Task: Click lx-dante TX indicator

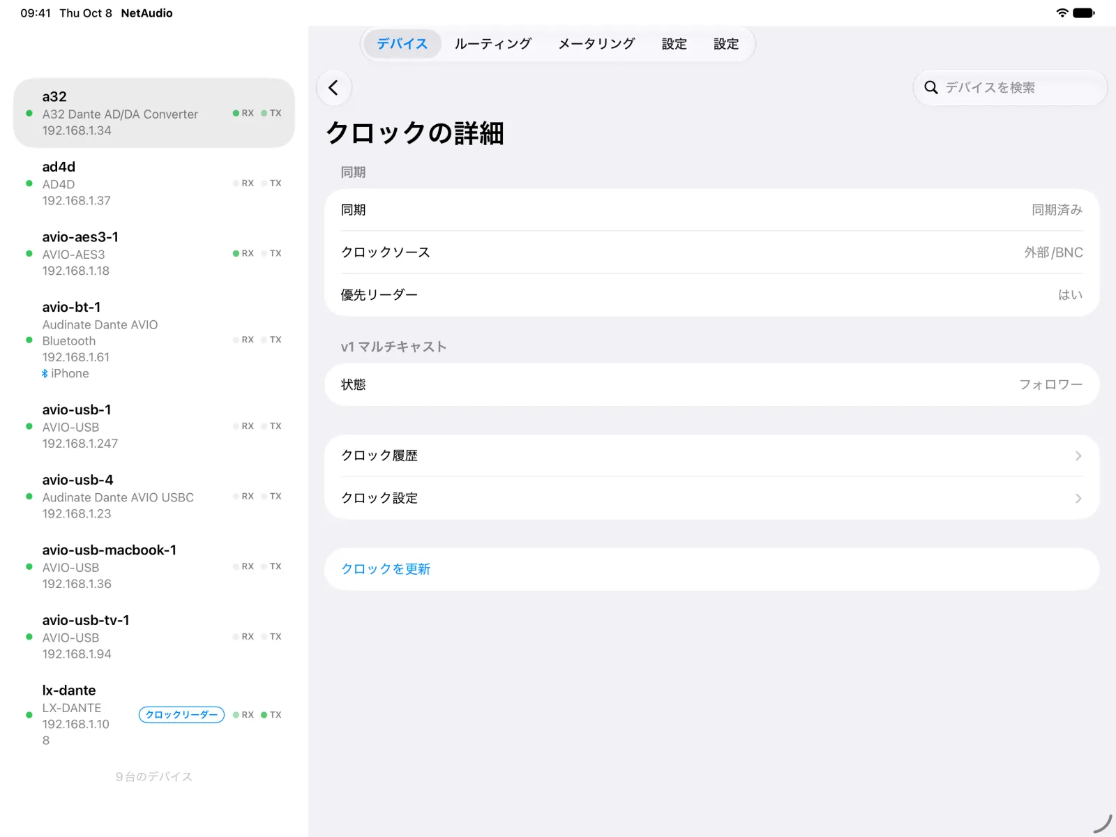Action: 271,715
